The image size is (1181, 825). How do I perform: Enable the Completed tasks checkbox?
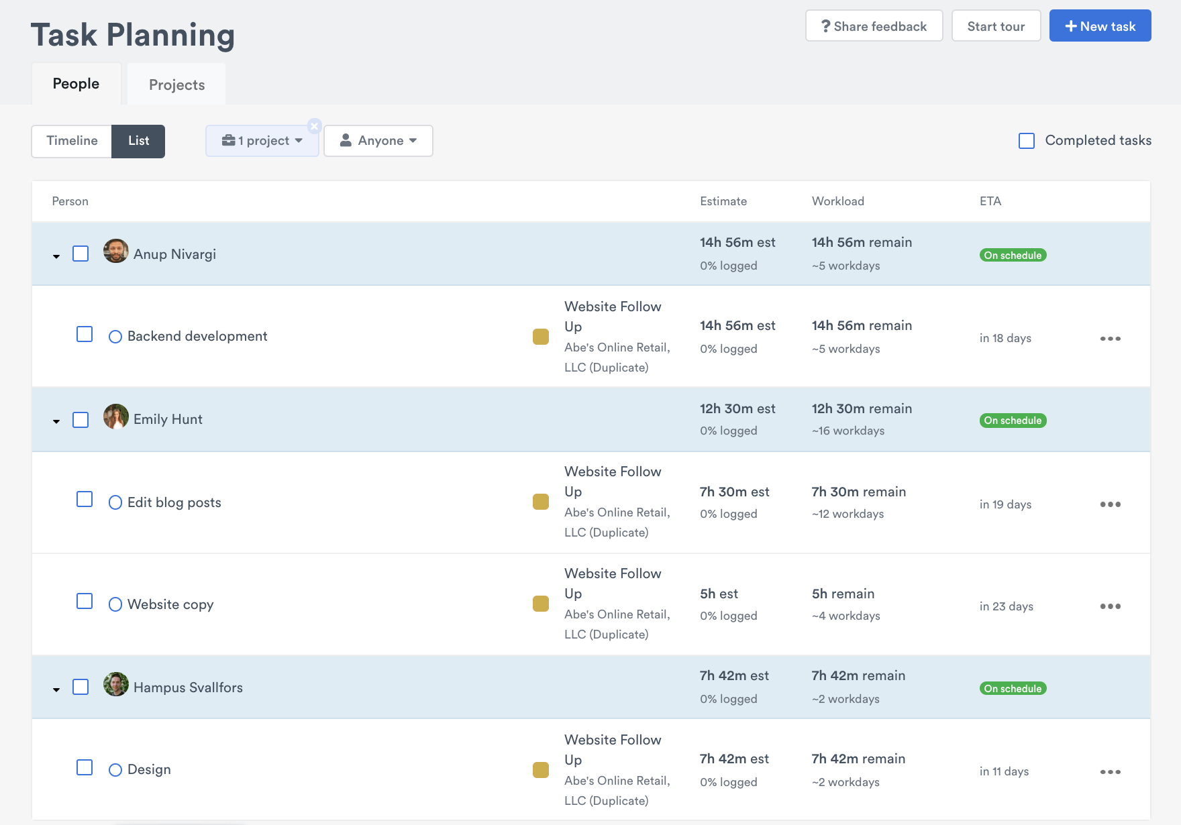[x=1026, y=141]
